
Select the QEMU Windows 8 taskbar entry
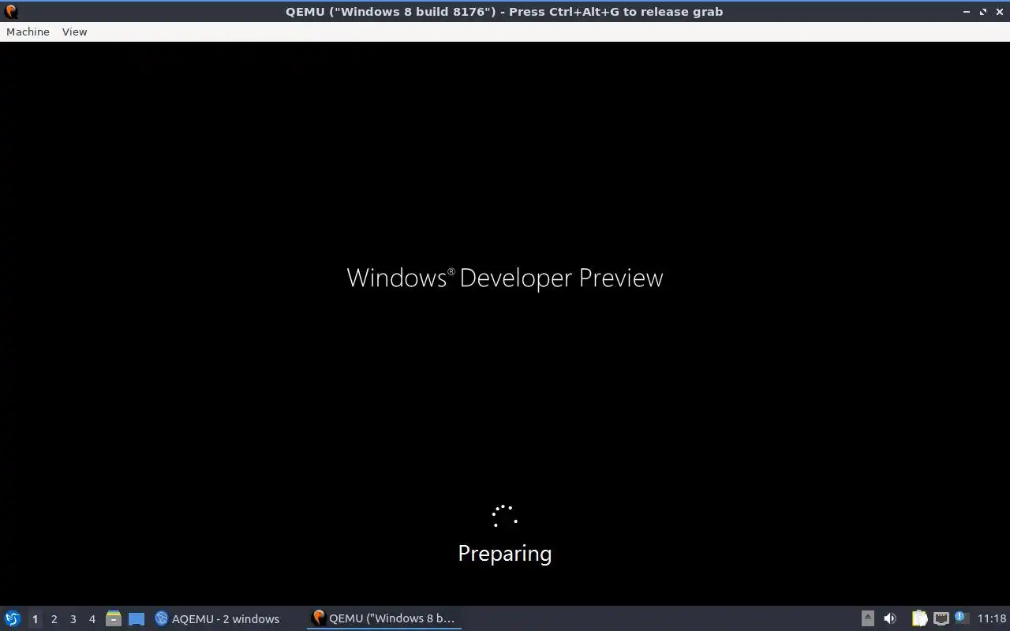point(384,618)
